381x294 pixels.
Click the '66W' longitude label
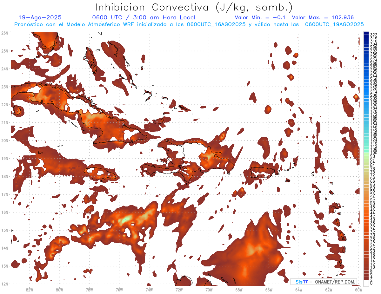269,290
